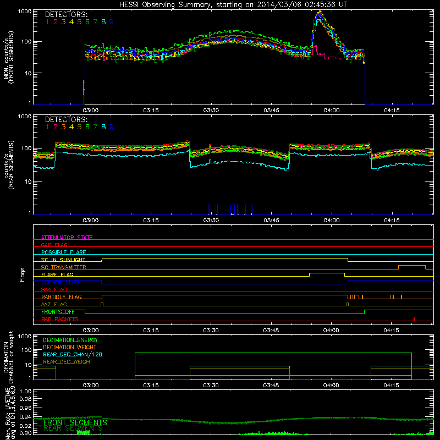
Task: Click the FRONT SEGMENTS livetime legend label
Action: tap(75, 422)
